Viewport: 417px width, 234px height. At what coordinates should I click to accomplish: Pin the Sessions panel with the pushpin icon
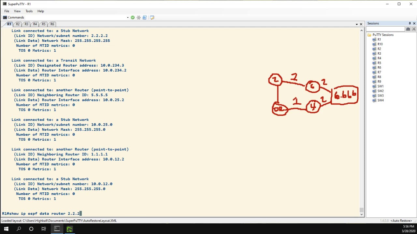(410, 23)
